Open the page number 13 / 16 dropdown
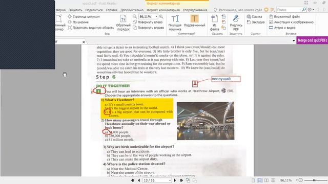328x184 pixels. click(x=170, y=180)
